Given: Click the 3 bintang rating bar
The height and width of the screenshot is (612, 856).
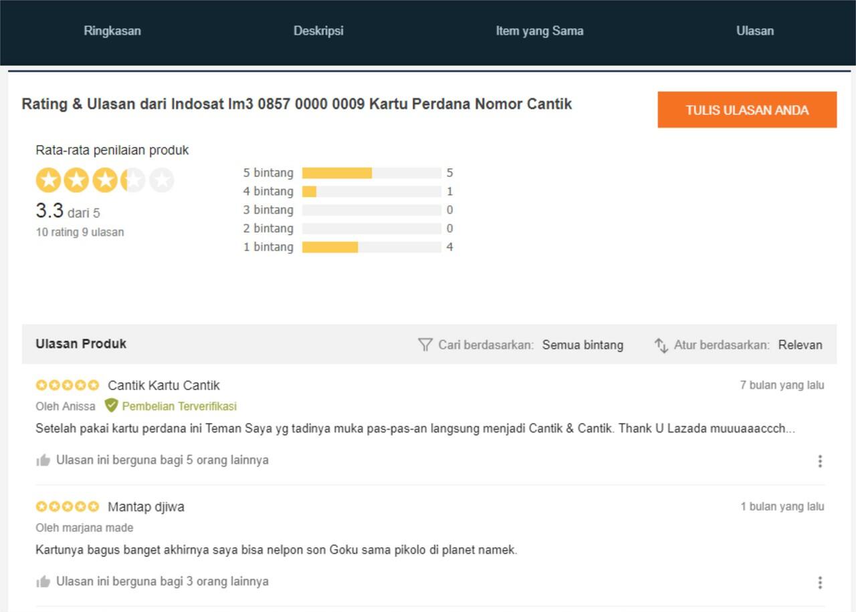Looking at the screenshot, I should coord(372,210).
